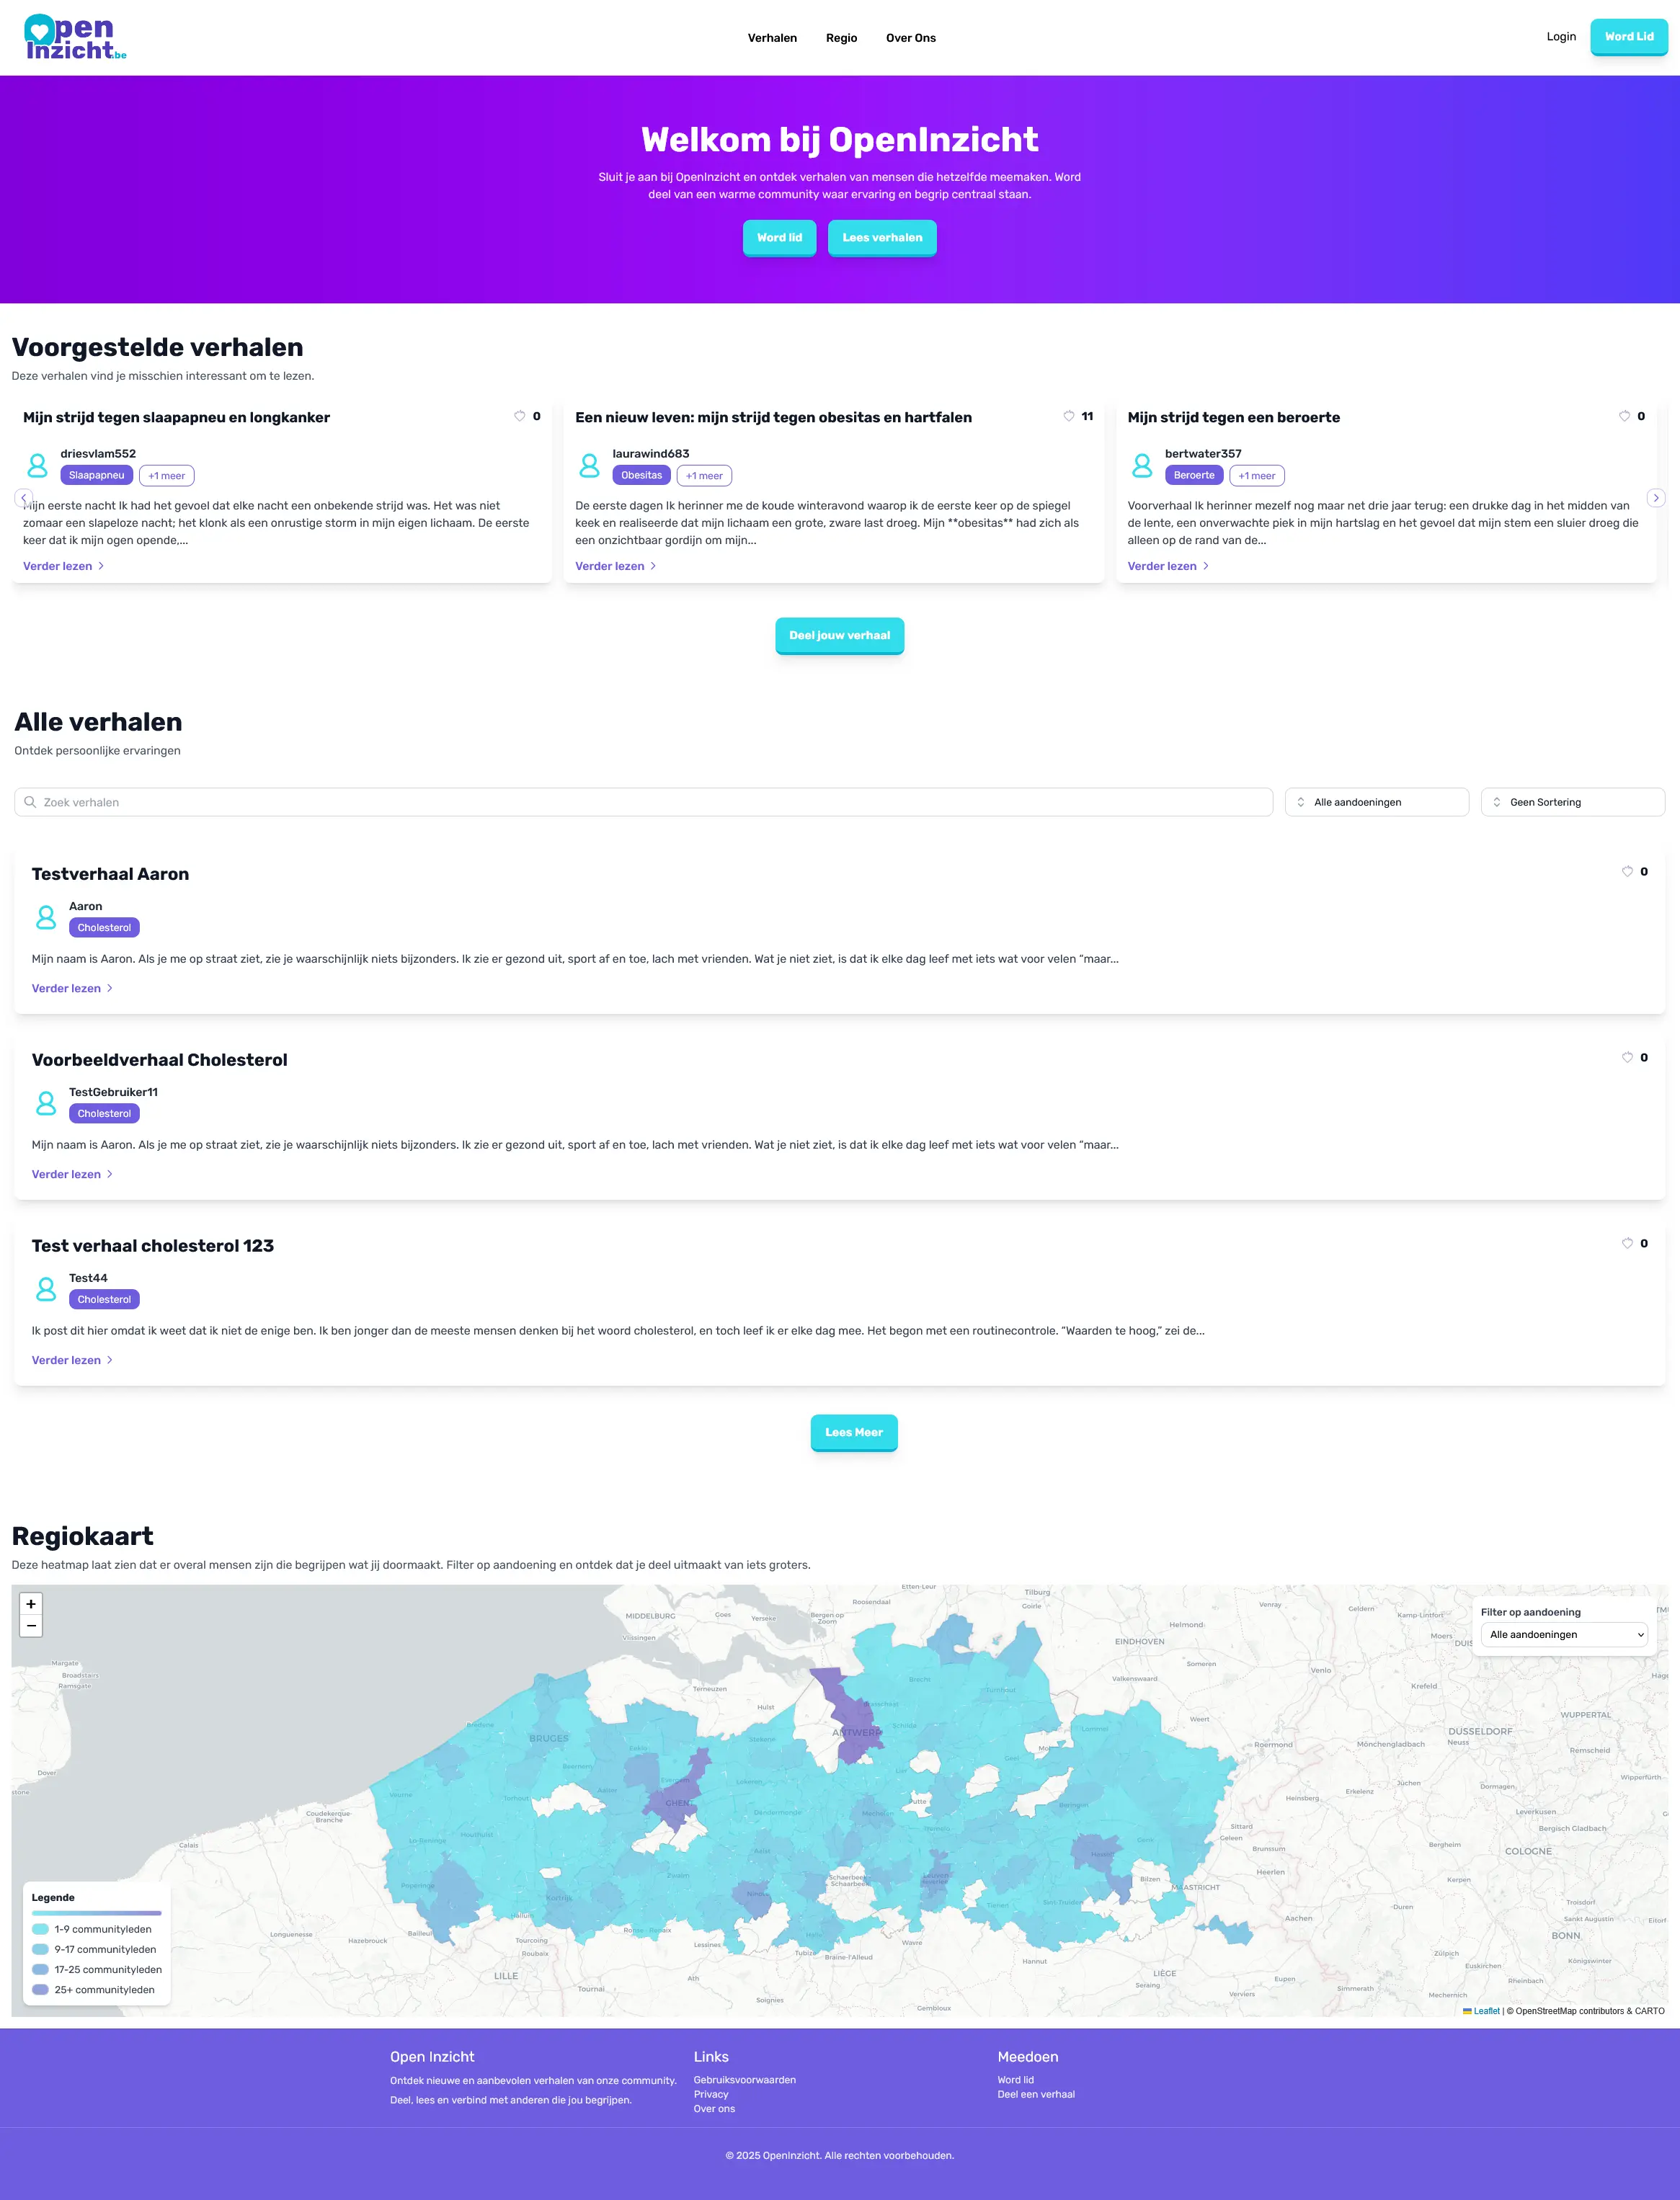Toggle like on Mijn strijd tegen een beroerte
Image resolution: width=1680 pixels, height=2200 pixels.
(1623, 416)
